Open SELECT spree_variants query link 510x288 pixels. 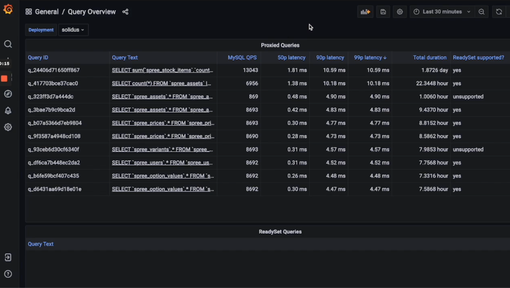click(x=162, y=149)
